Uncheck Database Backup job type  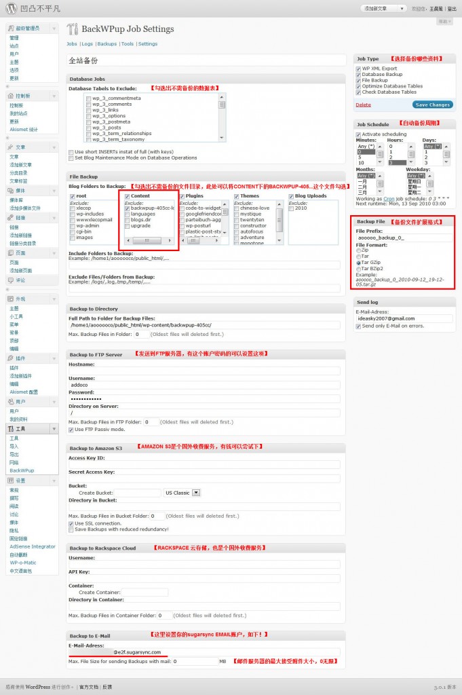click(x=358, y=75)
